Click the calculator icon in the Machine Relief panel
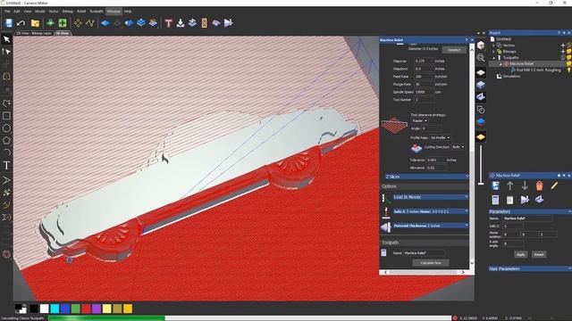 coord(495,200)
